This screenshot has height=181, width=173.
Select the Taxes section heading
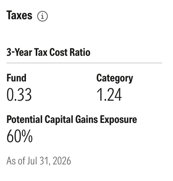(20, 15)
